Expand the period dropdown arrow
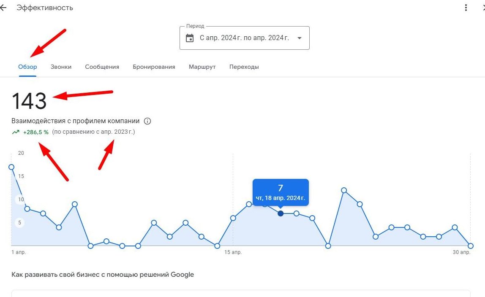The height and width of the screenshot is (297, 485). click(300, 38)
